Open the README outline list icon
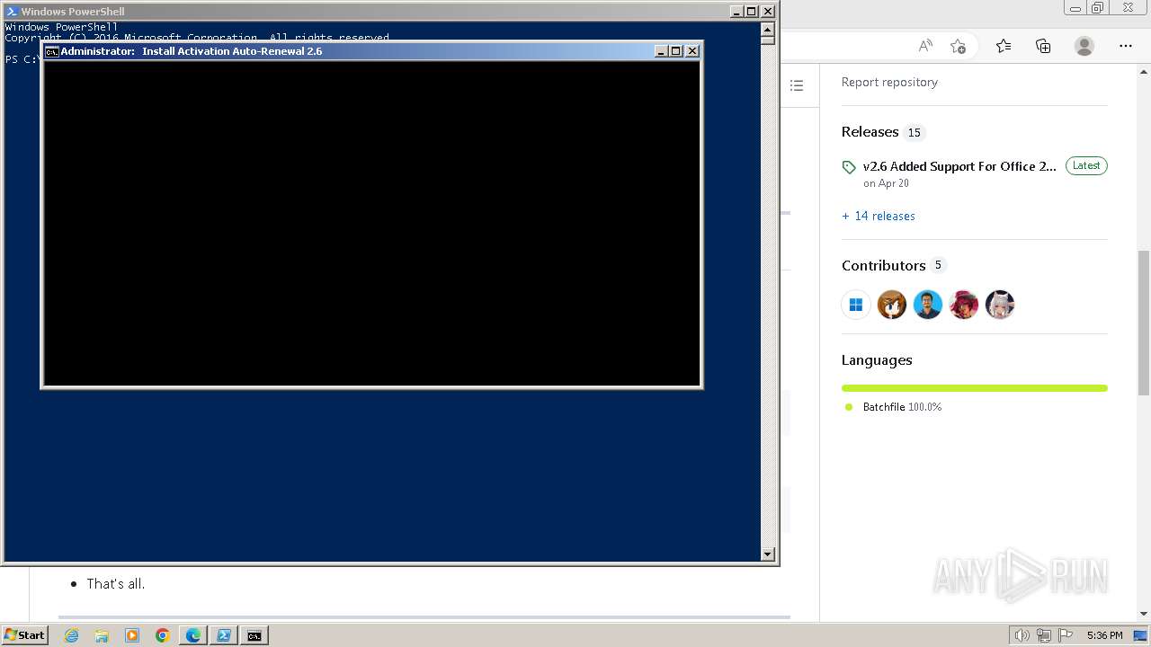Screen dimensions: 1151x647 (797, 85)
